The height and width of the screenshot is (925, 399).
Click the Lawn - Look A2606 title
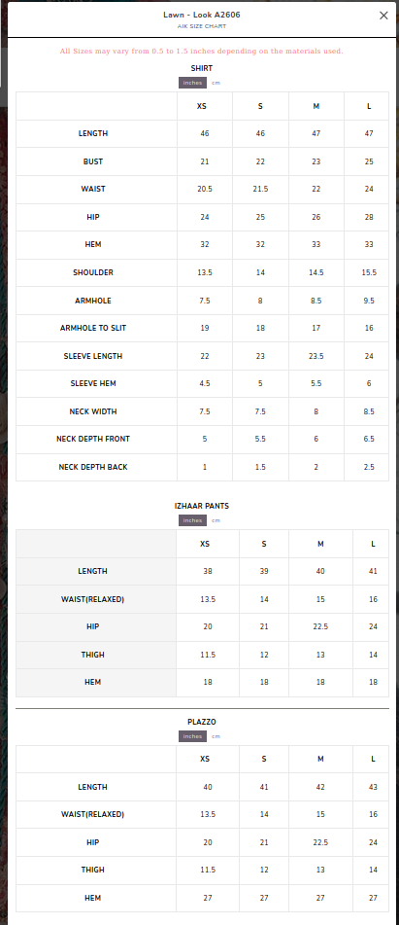pyautogui.click(x=202, y=15)
